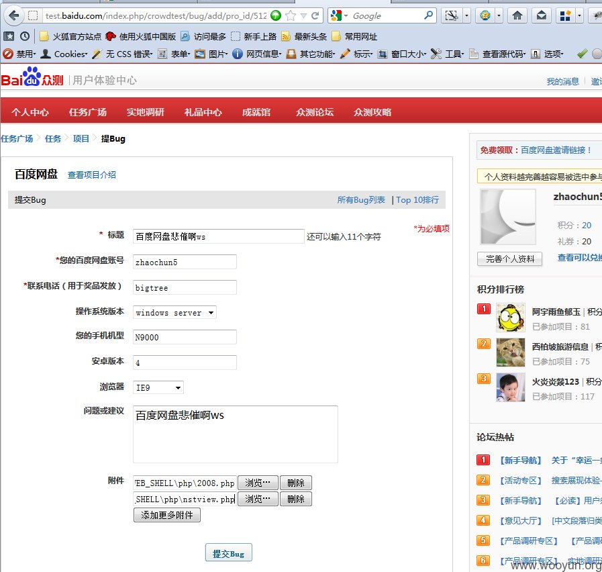Image resolution: width=602 pixels, height=572 pixels.
Task: Go to 礼品中心 navigation tab
Action: pos(203,112)
